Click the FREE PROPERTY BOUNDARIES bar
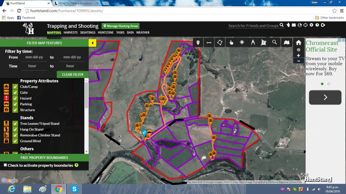Viewport: 346px width, 194px height. click(x=44, y=158)
